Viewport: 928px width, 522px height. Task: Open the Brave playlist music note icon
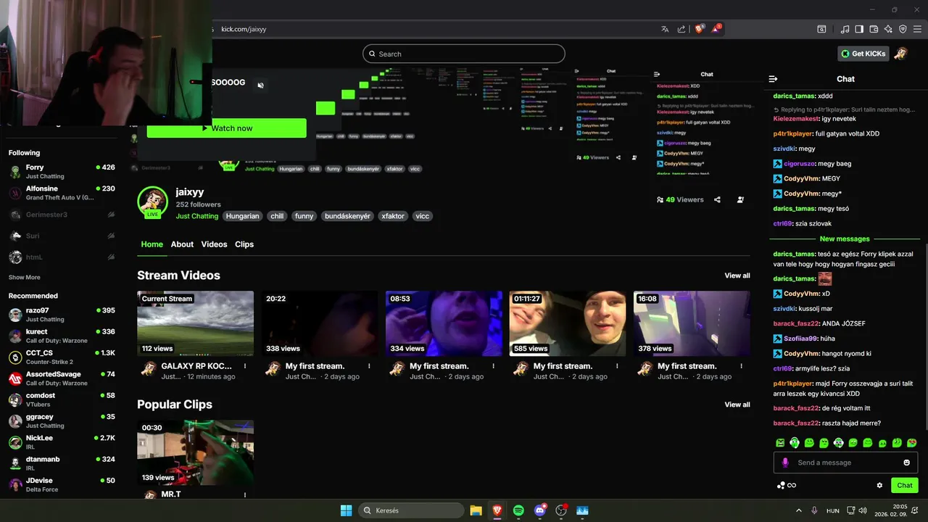pos(845,29)
